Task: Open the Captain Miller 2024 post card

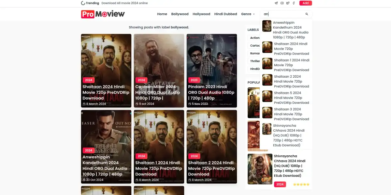Action: click(159, 71)
